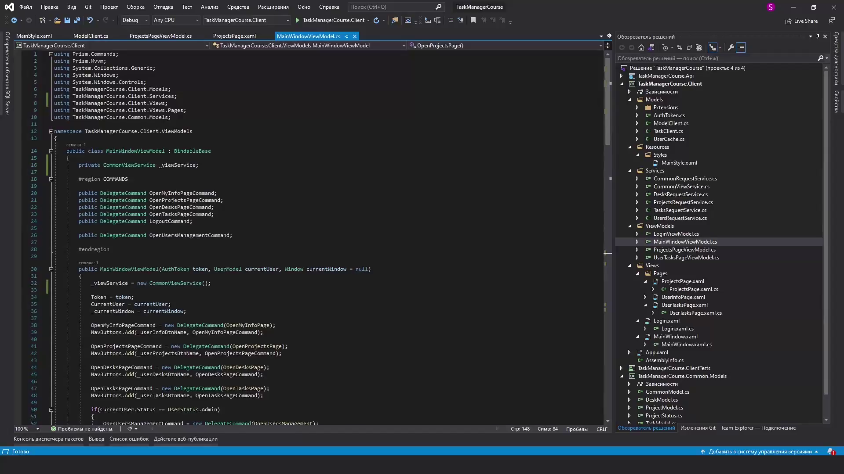Open the notifications bell in the status bar

[x=831, y=452]
